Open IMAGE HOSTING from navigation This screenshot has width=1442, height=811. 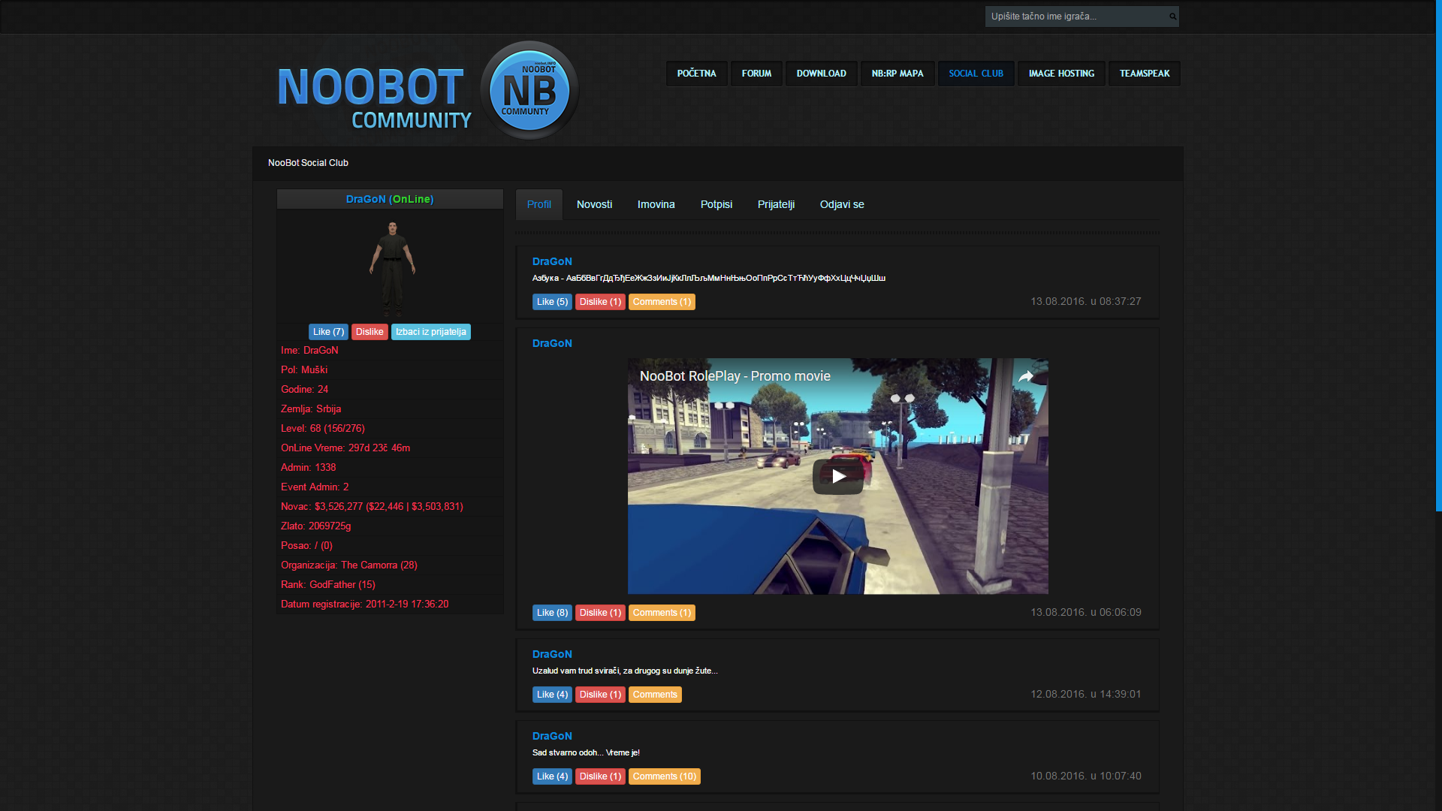click(x=1061, y=74)
